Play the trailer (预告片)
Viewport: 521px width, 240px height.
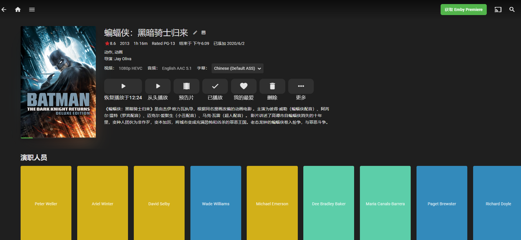pos(186,86)
